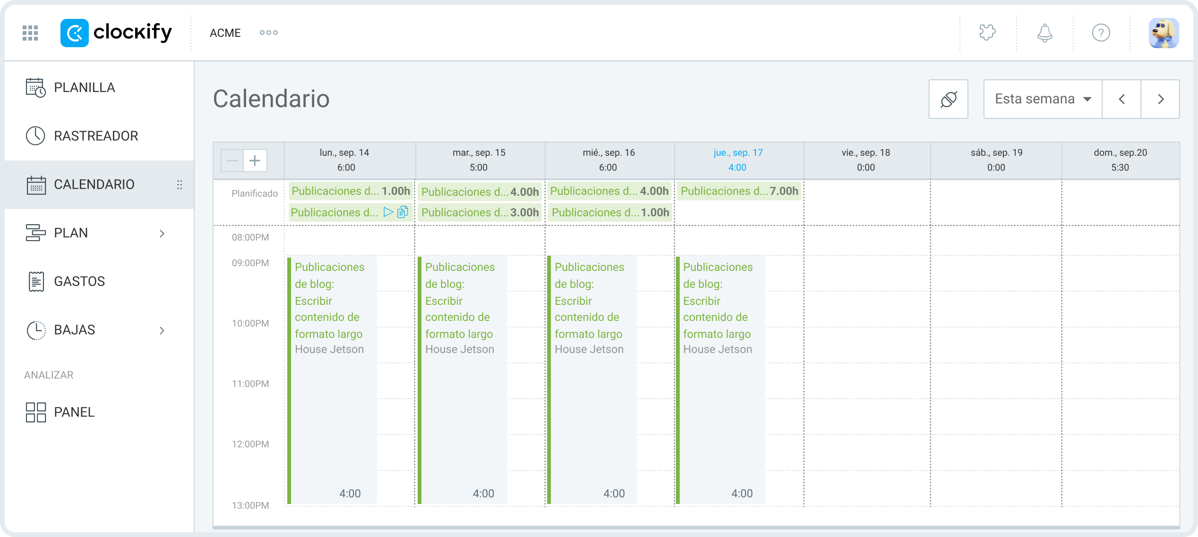Open the user profile avatar

click(1163, 33)
